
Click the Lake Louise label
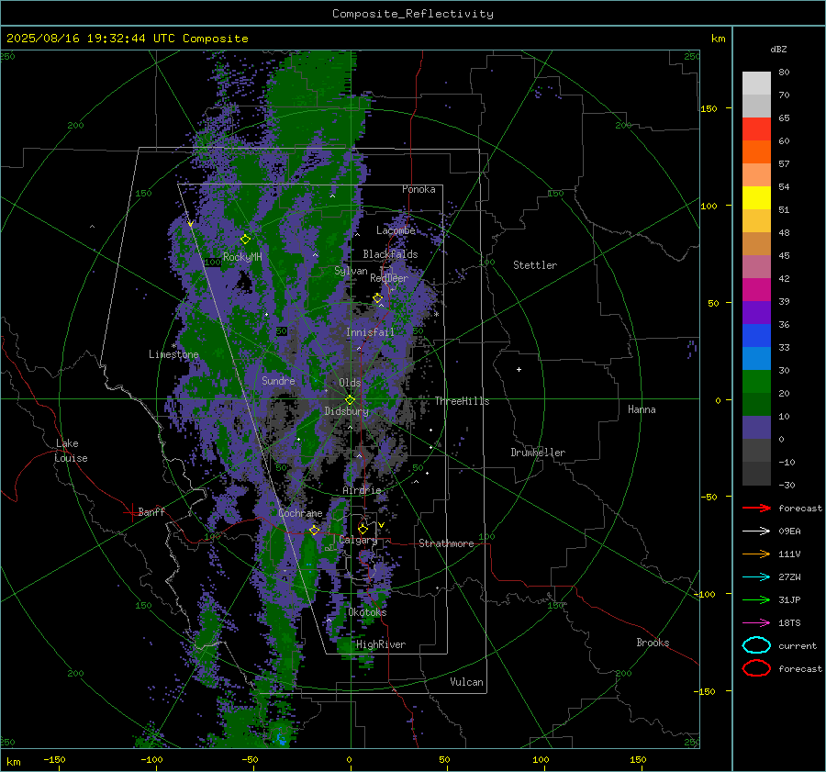click(72, 451)
